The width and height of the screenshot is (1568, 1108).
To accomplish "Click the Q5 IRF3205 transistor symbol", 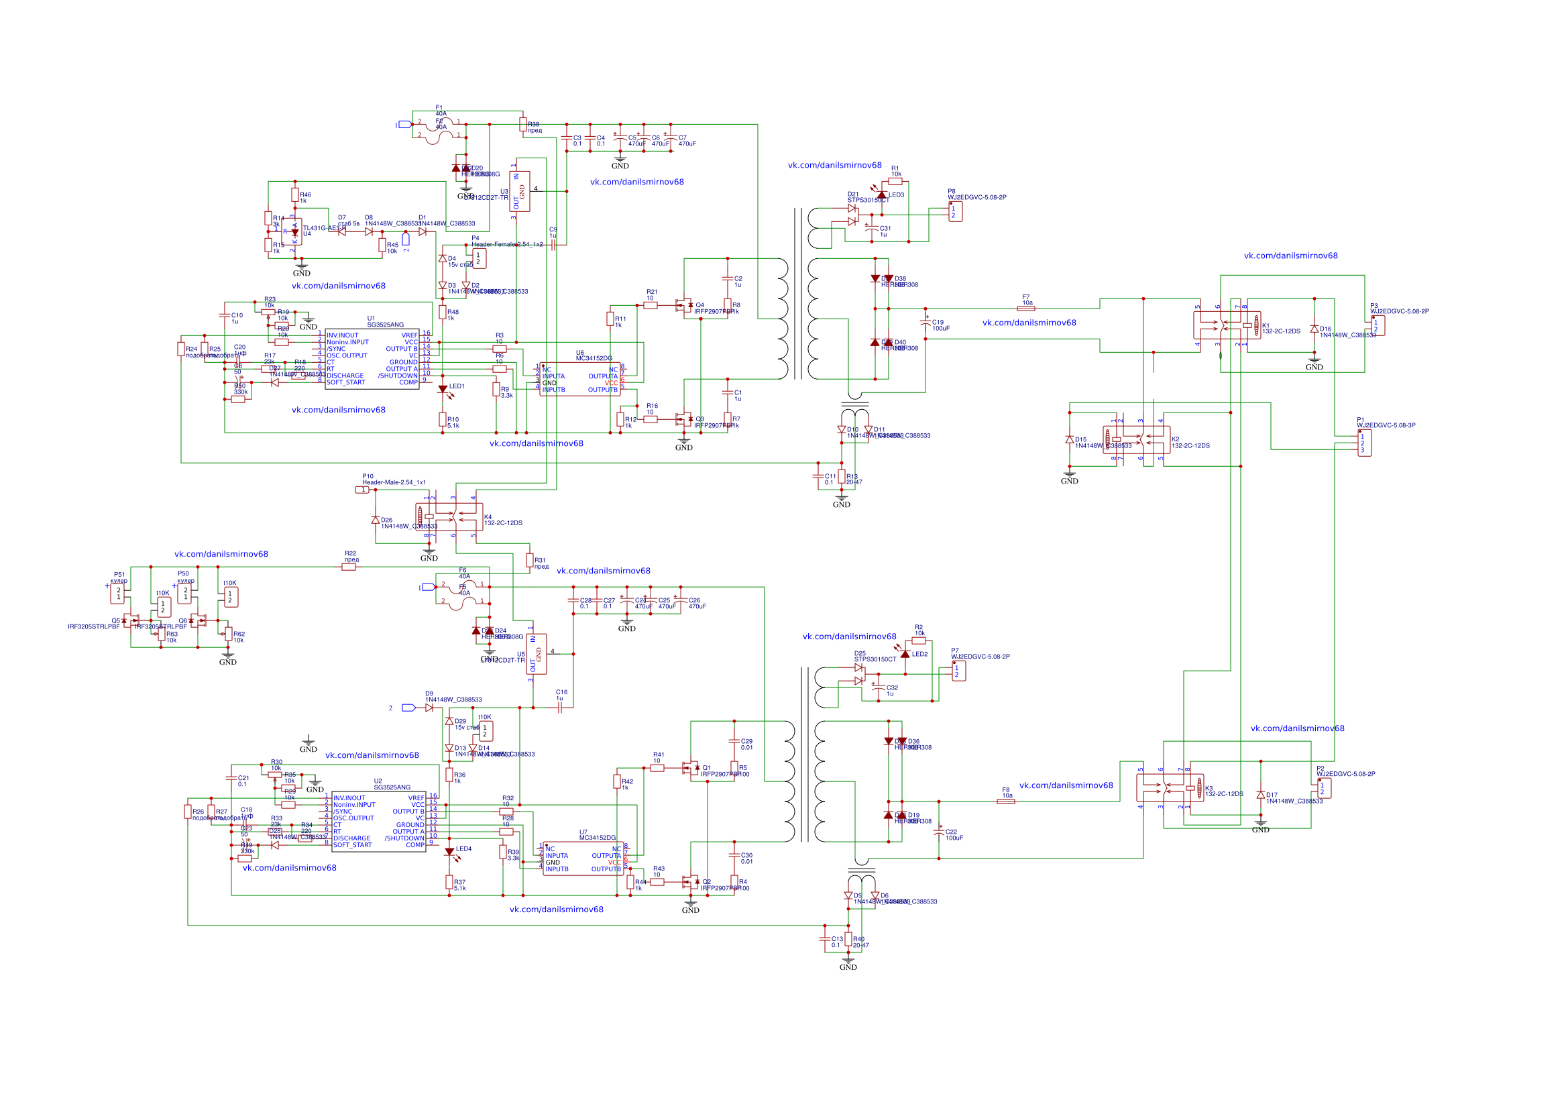I will pos(131,620).
